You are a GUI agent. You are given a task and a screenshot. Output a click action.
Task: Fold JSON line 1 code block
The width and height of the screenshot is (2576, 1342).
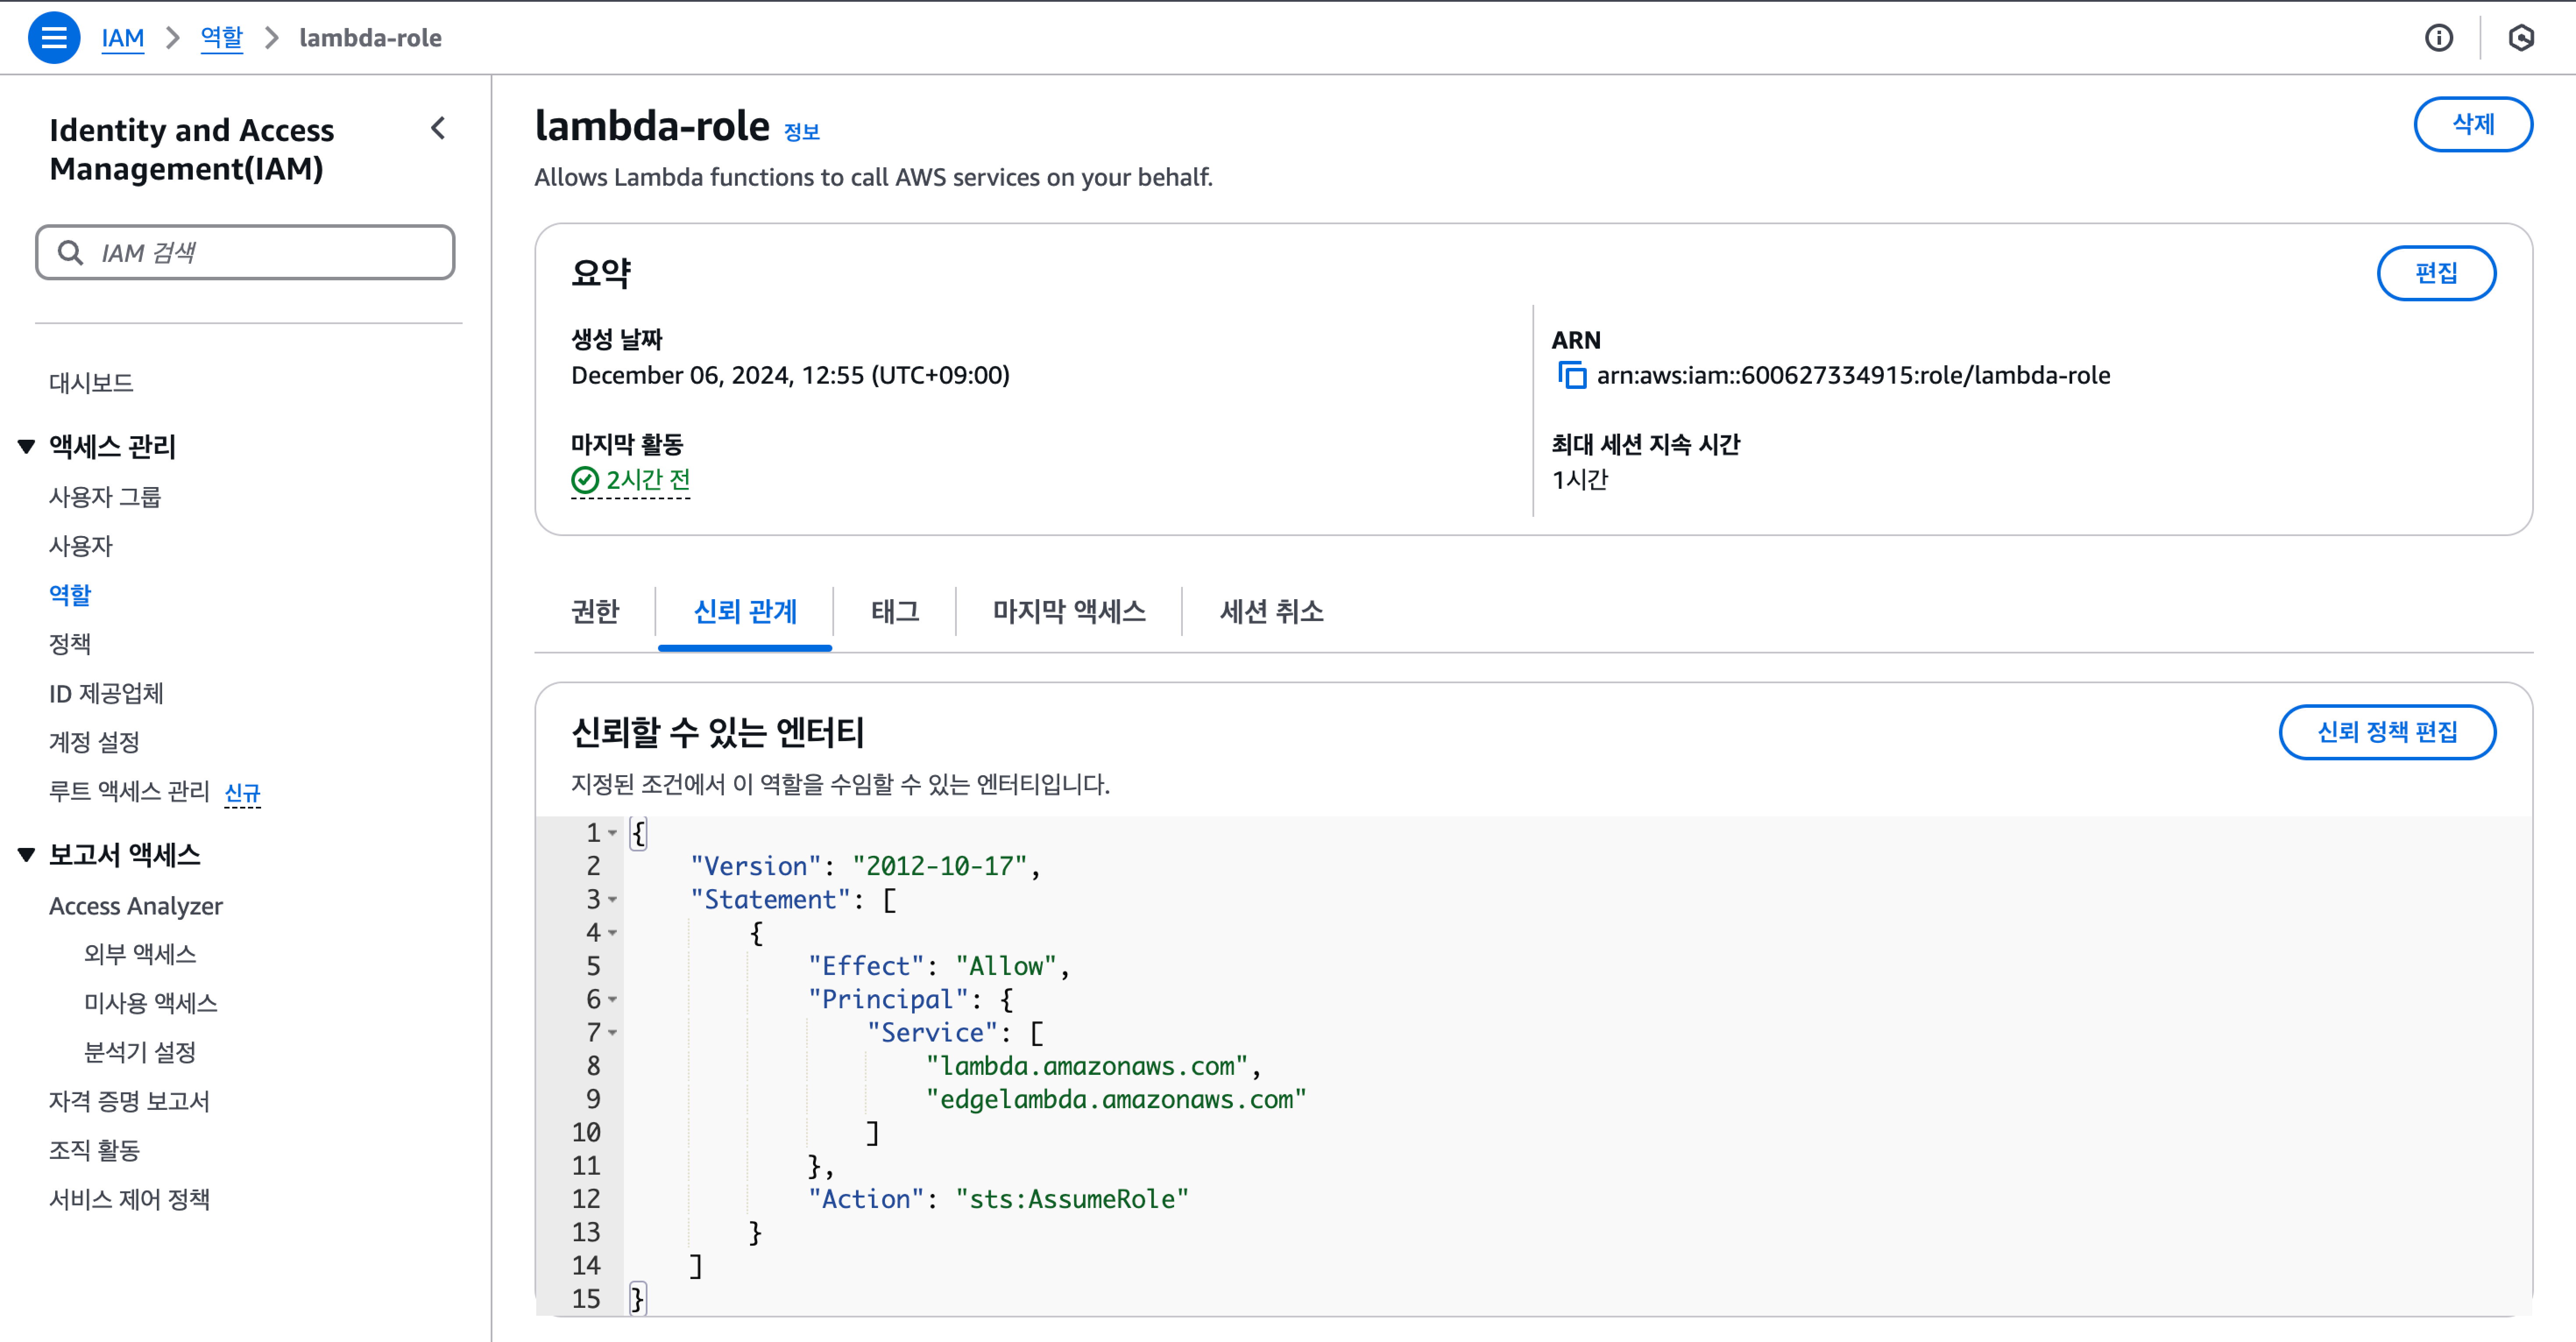click(x=612, y=833)
